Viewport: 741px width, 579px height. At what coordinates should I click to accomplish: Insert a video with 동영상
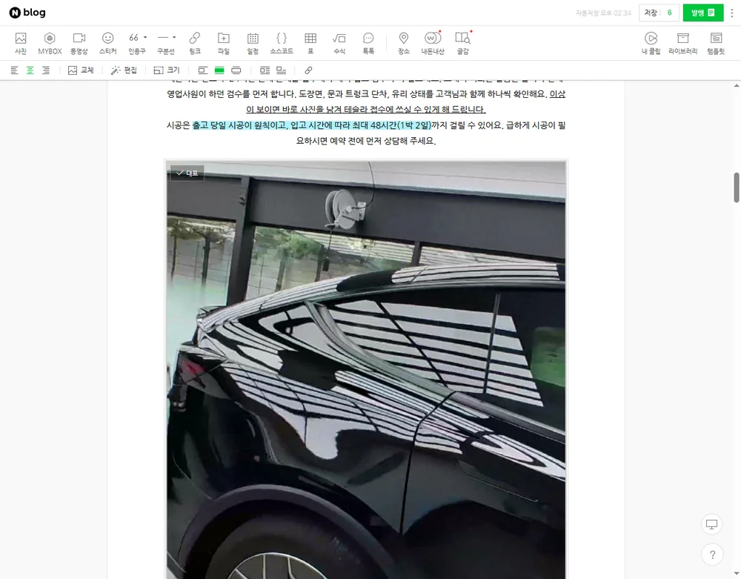[79, 43]
